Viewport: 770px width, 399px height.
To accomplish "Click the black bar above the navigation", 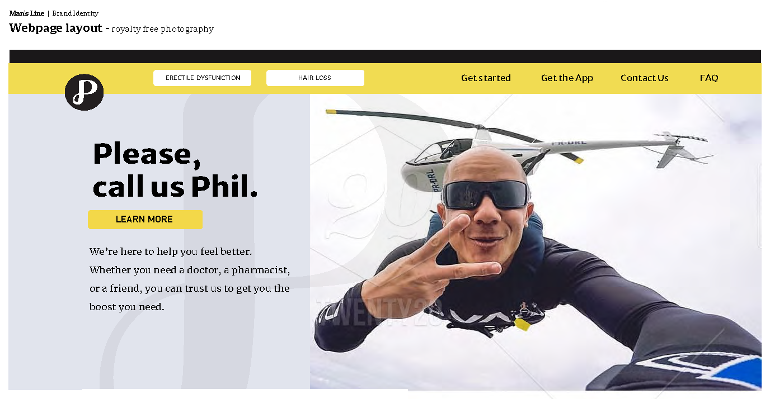I will click(385, 56).
